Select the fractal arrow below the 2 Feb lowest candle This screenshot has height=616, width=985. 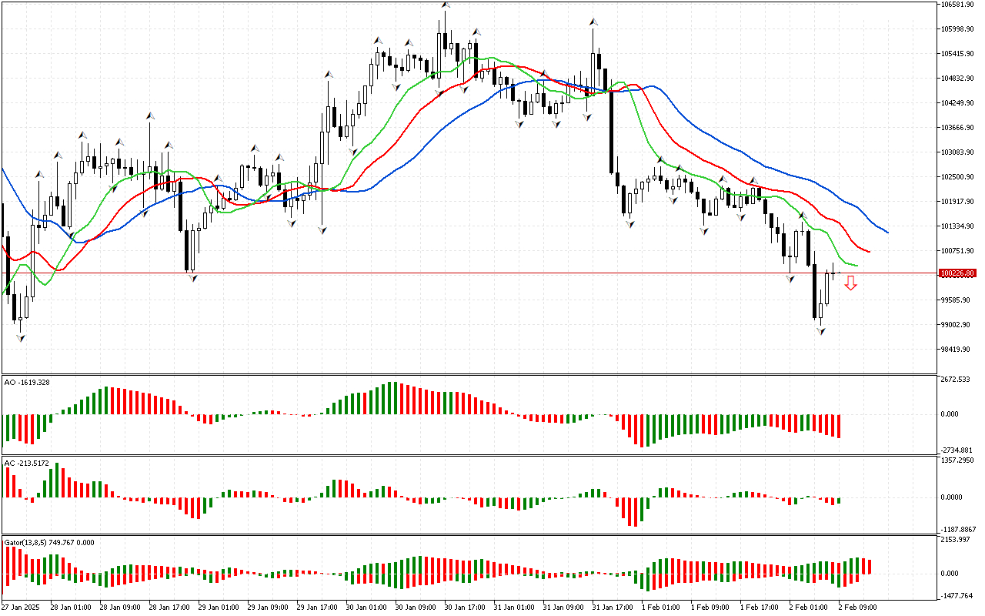click(820, 332)
